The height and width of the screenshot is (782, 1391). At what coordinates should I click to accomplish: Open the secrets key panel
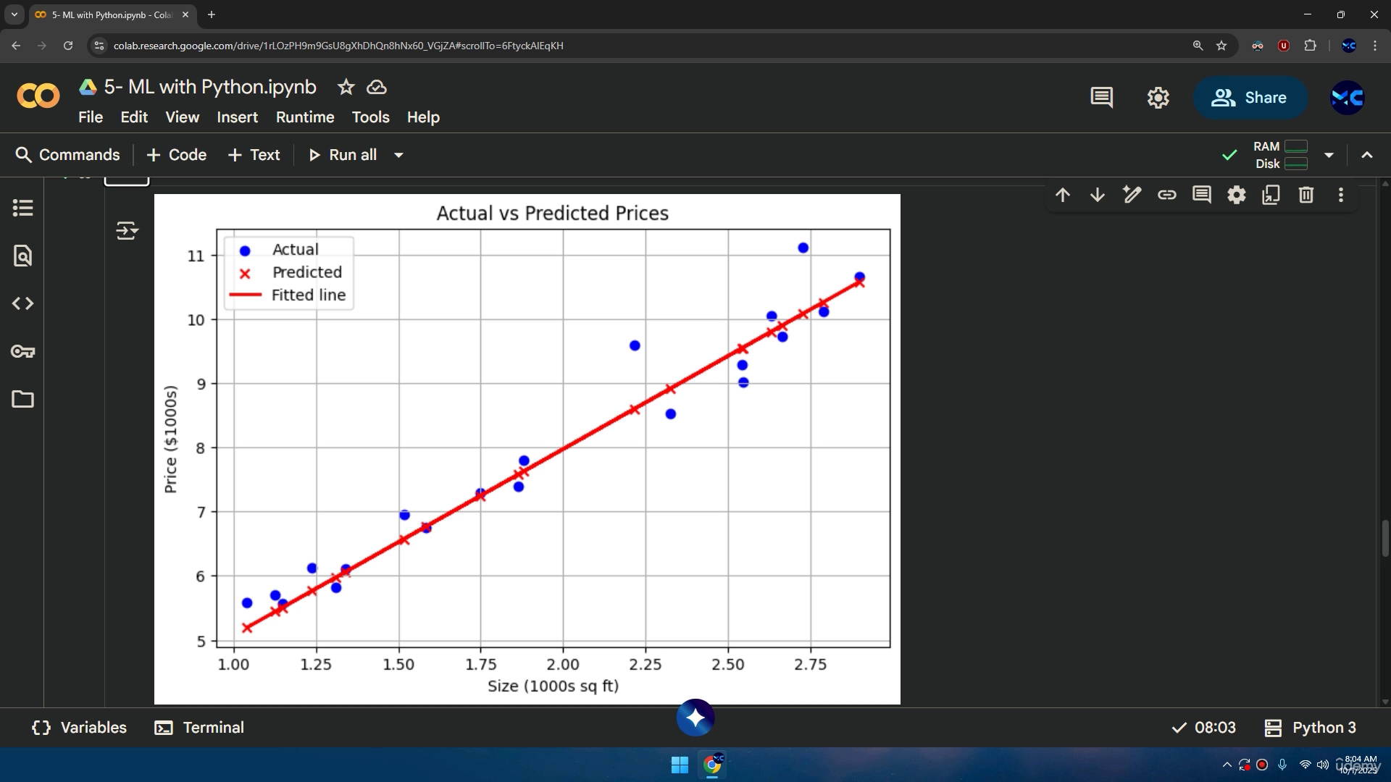click(x=23, y=351)
